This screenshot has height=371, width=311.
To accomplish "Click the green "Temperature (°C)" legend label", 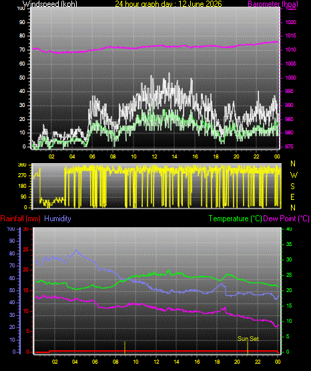I will point(235,219).
